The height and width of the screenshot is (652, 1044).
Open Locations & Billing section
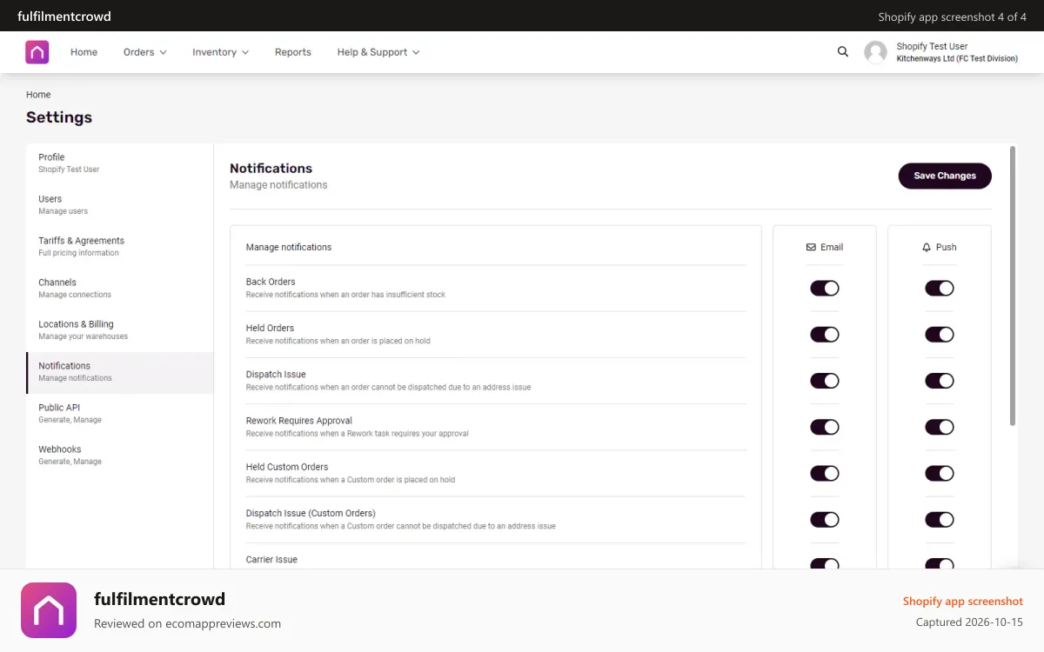tap(120, 329)
